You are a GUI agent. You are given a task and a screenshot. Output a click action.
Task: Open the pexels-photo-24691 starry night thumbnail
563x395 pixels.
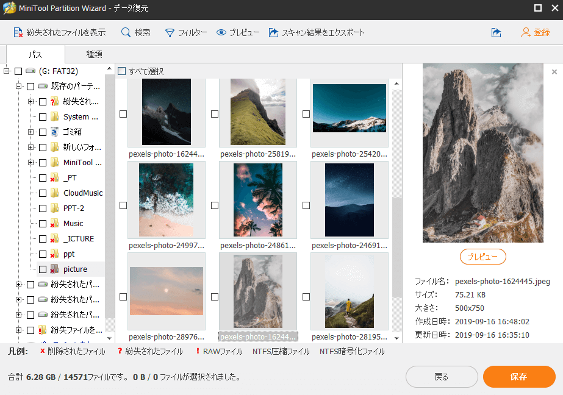[x=350, y=200]
